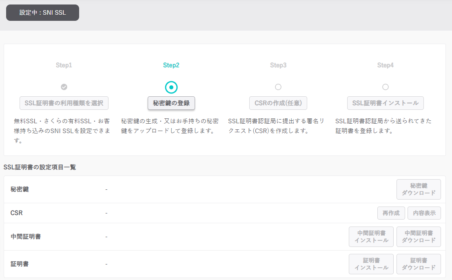Download certificate using 証明書ダウンロード button
Screen dimensions: 452x280
click(x=419, y=264)
